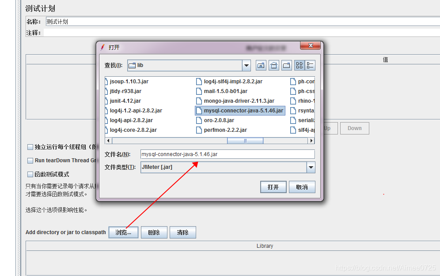
Task: Go to home directory icon
Action: point(274,66)
